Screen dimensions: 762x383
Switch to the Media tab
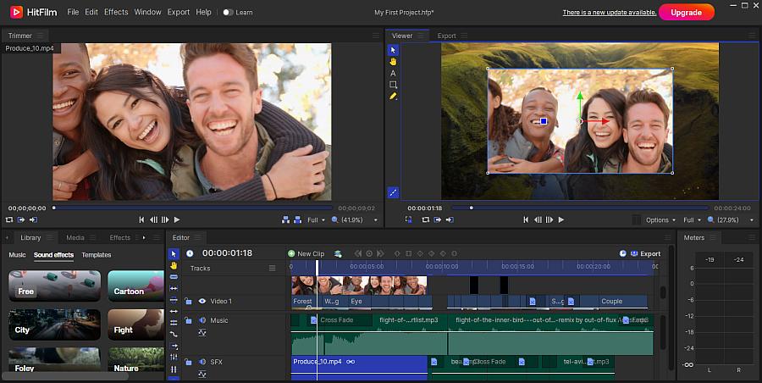75,238
